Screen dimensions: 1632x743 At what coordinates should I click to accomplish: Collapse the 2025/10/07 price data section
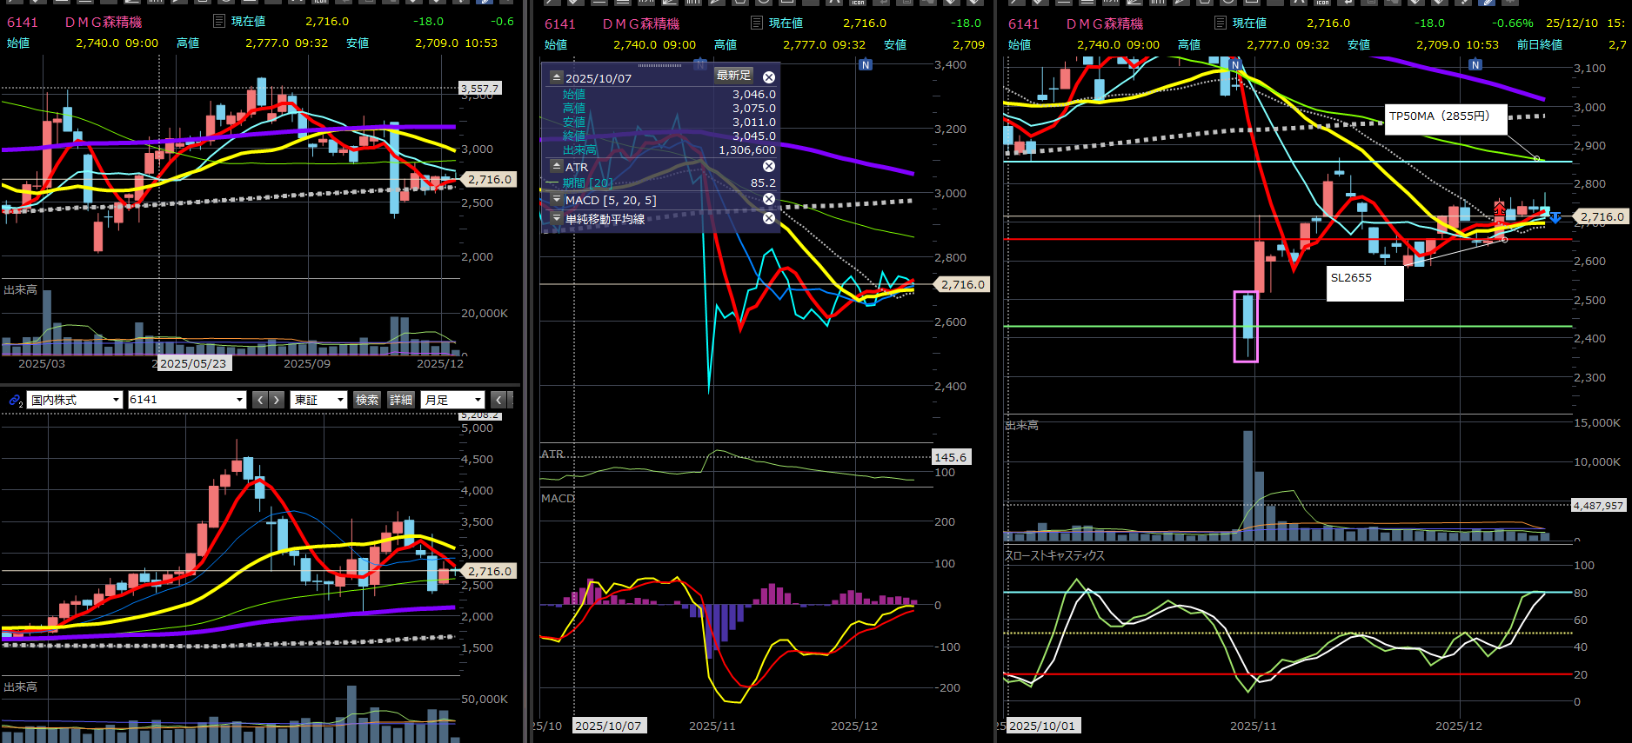tap(557, 77)
